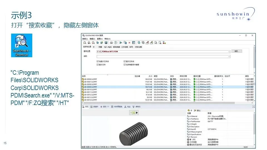The width and height of the screenshot is (267, 150).
Task: Switch to the 工作流程 tab
Action: click(x=125, y=47)
